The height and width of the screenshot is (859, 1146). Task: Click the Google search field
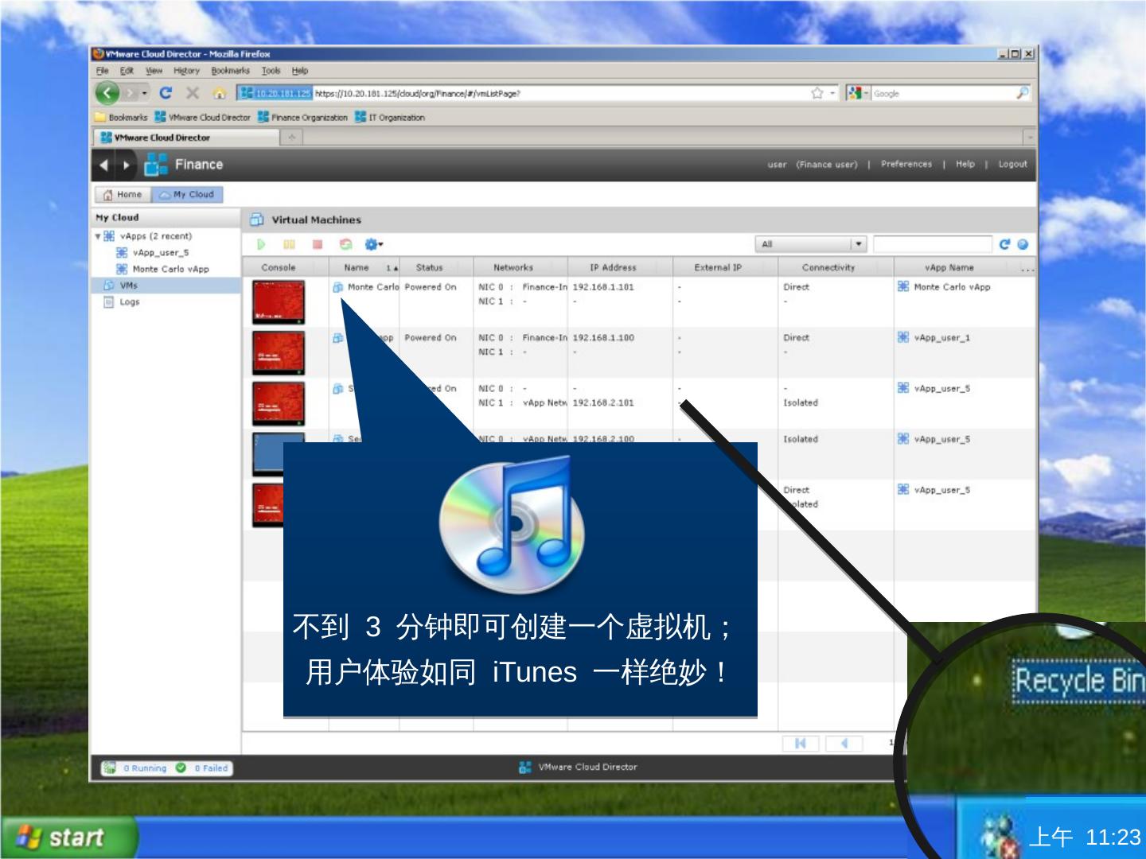tap(942, 93)
